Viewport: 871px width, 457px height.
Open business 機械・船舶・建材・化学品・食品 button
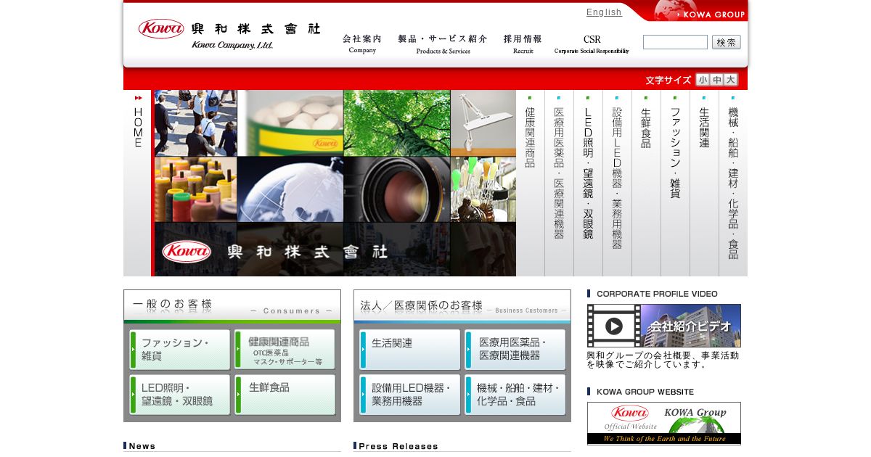[515, 395]
